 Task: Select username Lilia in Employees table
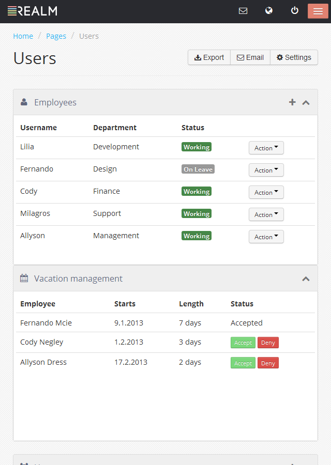tap(27, 147)
